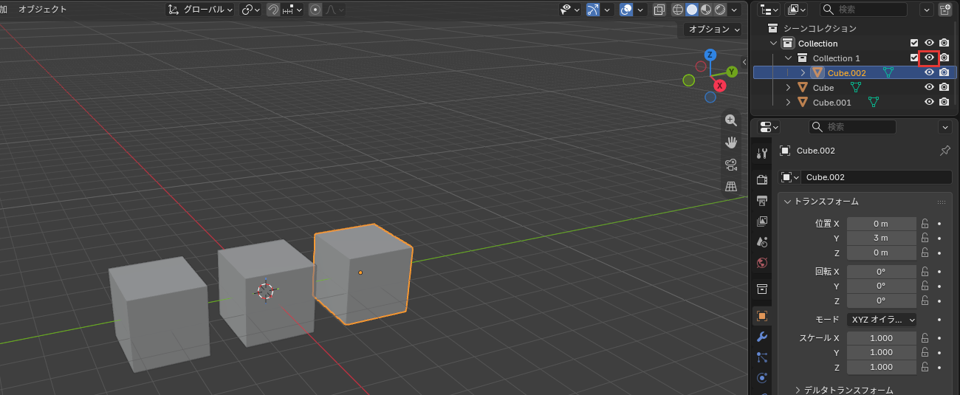The width and height of the screenshot is (960, 395).
Task: Click the zoom magnifier viewport icon
Action: point(731,120)
